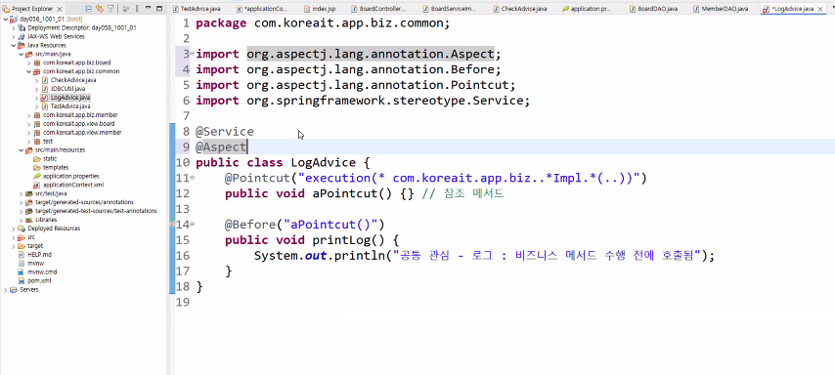835x375 pixels.
Task: Select application.properties in tree
Action: tap(70, 176)
